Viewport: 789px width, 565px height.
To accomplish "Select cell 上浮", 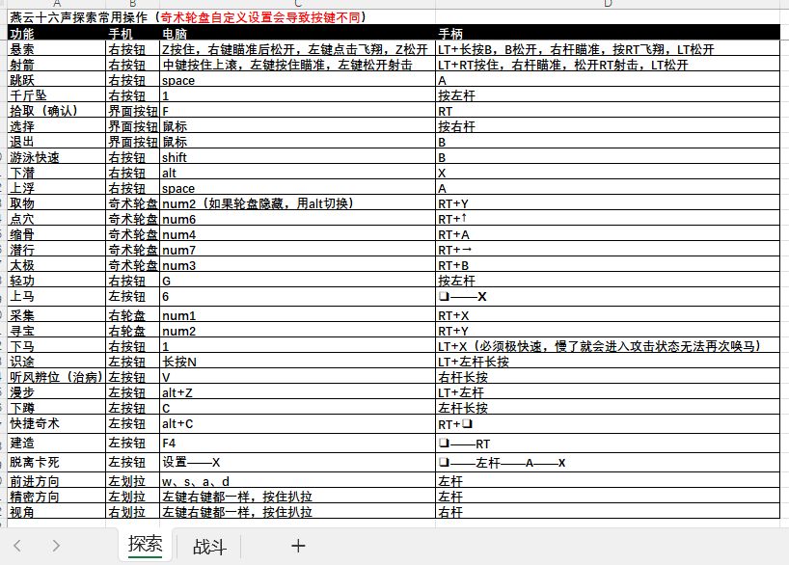I will click(56, 188).
